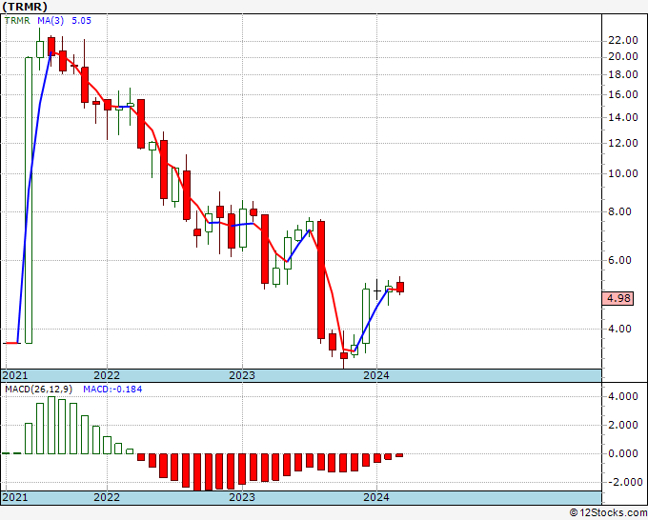This screenshot has width=648, height=520.
Task: Click the 10.00 price axis label
Action: (623, 173)
